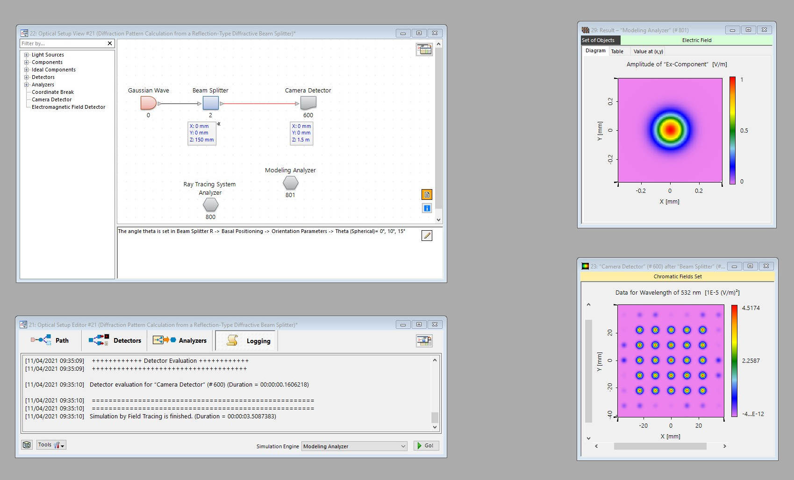
Task: Click the Camera Detector element icon
Action: 308,103
